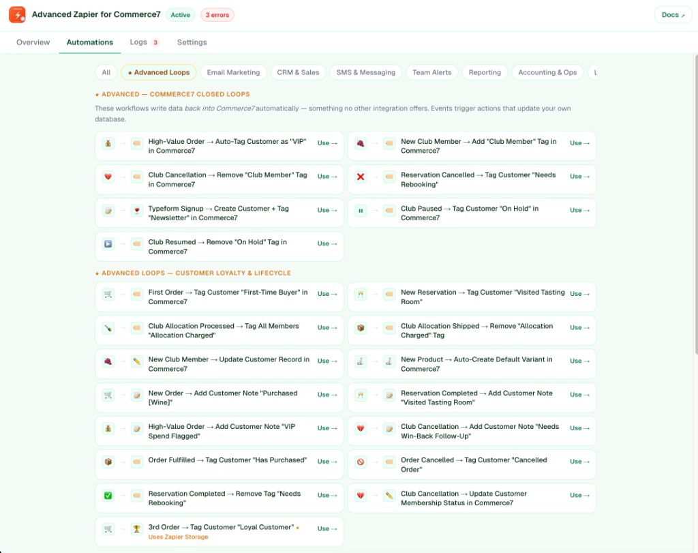The height and width of the screenshot is (553, 698).
Task: Click the 3 errors badge
Action: [217, 15]
